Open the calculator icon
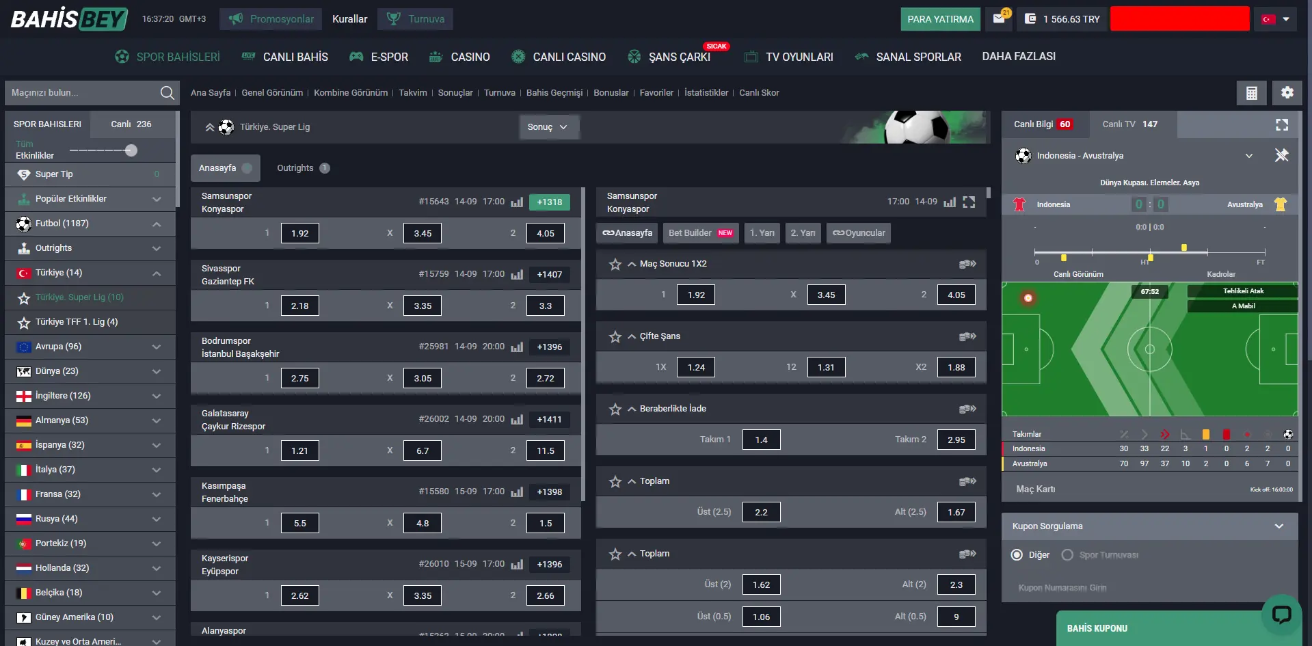The width and height of the screenshot is (1312, 646). pyautogui.click(x=1251, y=93)
